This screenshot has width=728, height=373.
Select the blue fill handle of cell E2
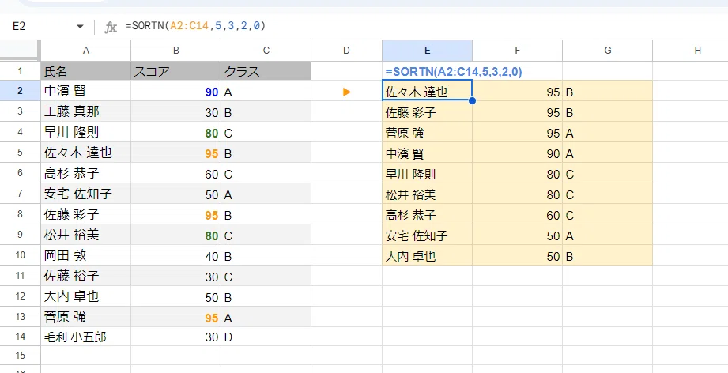tap(472, 100)
